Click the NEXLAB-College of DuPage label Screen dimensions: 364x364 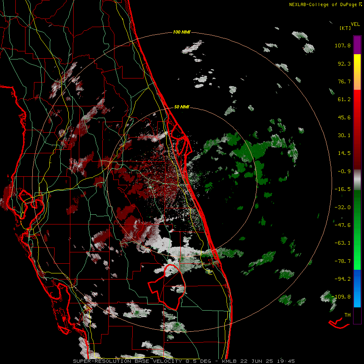pos(323,4)
